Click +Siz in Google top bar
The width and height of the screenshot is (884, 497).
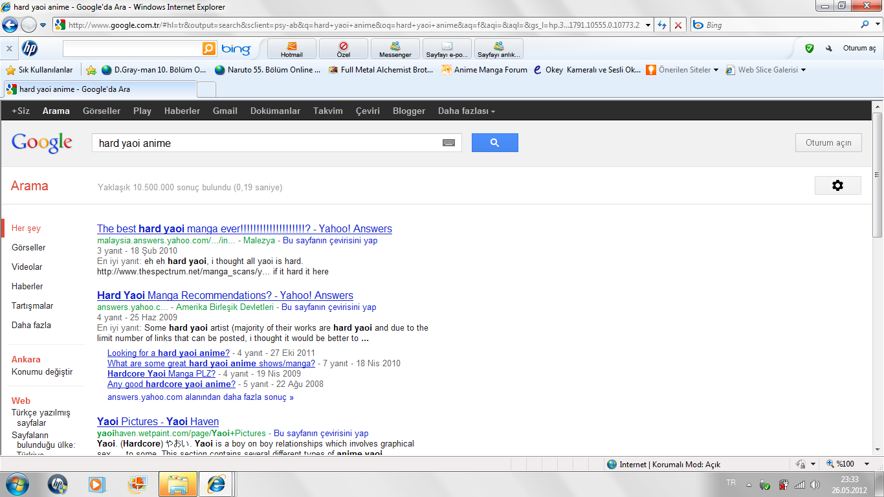click(x=21, y=111)
